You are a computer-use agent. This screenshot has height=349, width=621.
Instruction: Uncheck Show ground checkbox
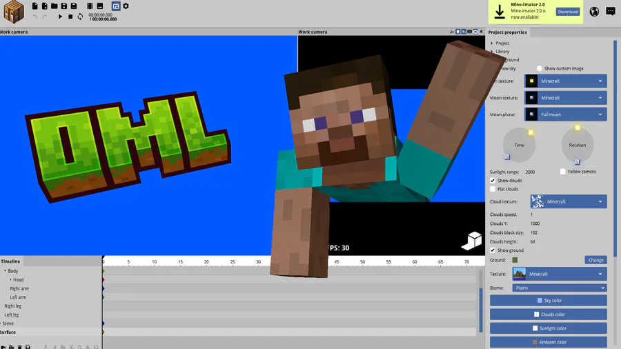(493, 250)
